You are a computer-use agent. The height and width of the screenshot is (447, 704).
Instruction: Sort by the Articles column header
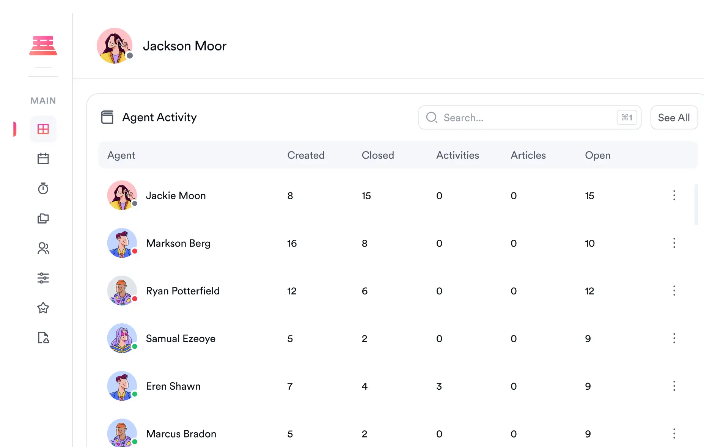(528, 155)
